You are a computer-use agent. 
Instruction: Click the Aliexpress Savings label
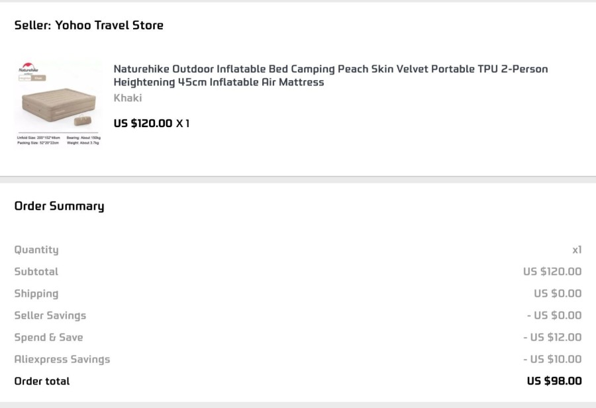[x=62, y=360]
